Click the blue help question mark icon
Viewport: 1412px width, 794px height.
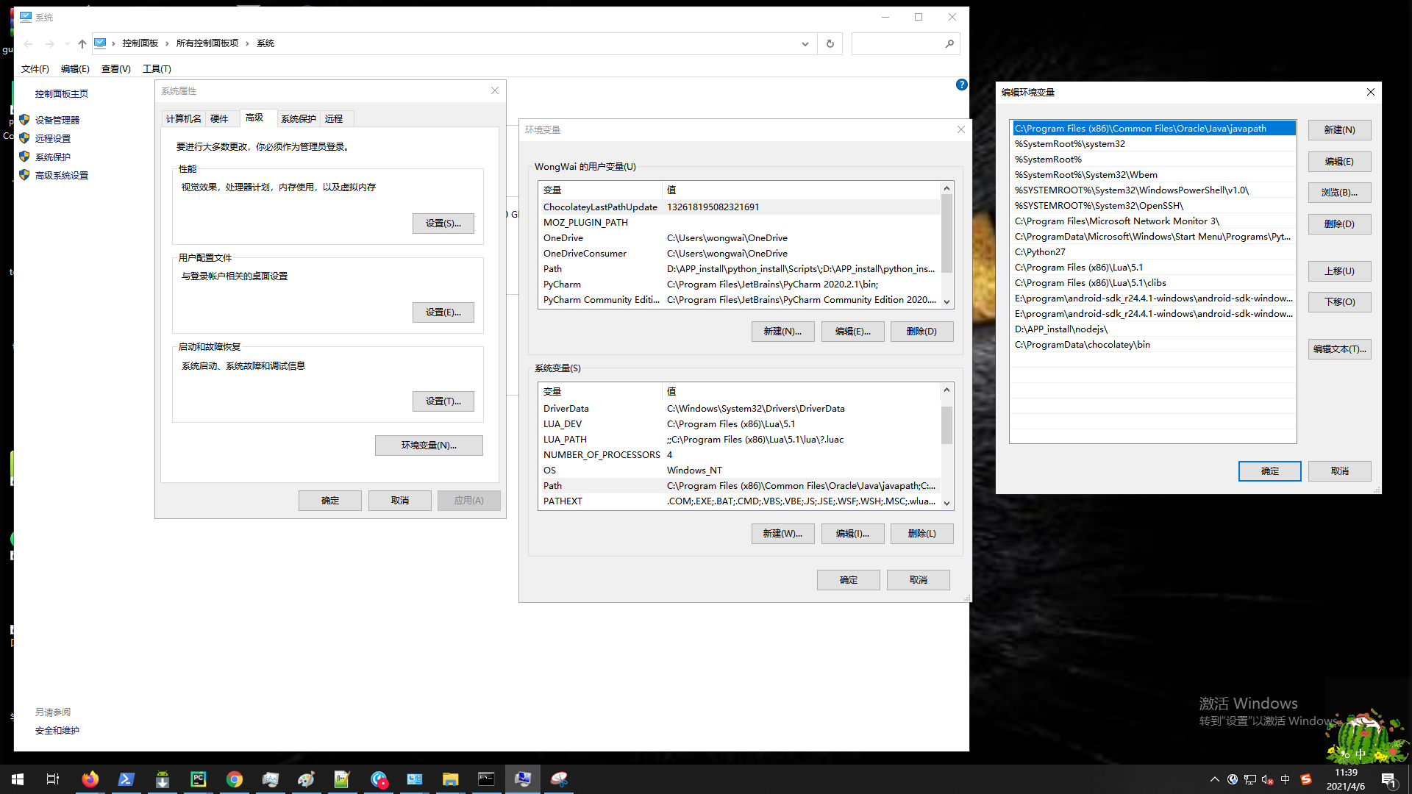pos(961,85)
